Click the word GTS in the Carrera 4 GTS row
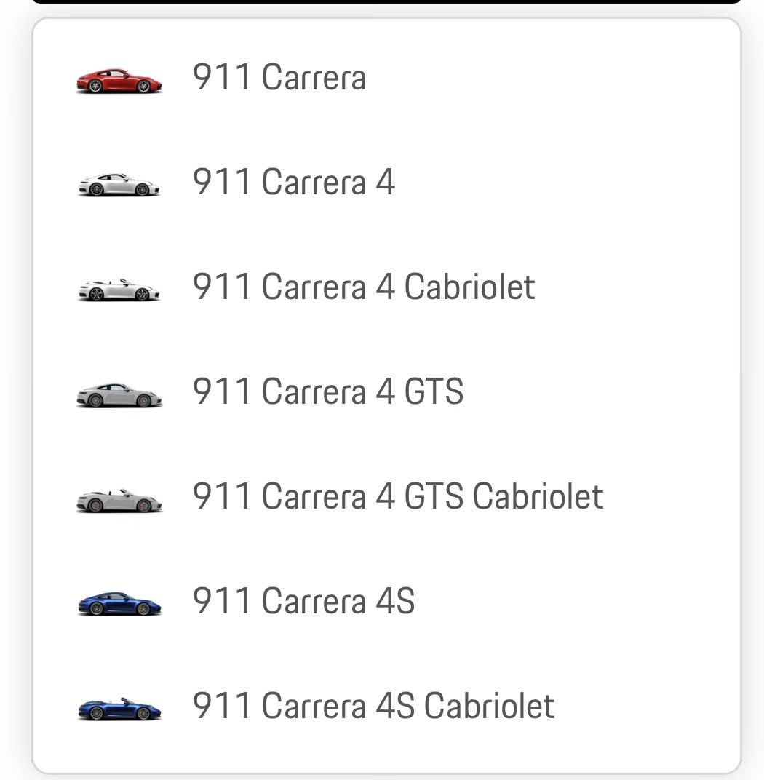 tap(434, 391)
